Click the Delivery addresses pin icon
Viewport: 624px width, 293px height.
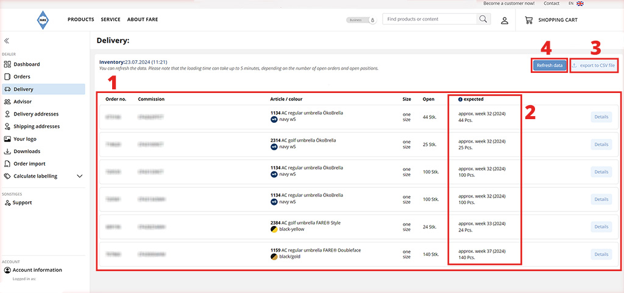click(x=7, y=114)
